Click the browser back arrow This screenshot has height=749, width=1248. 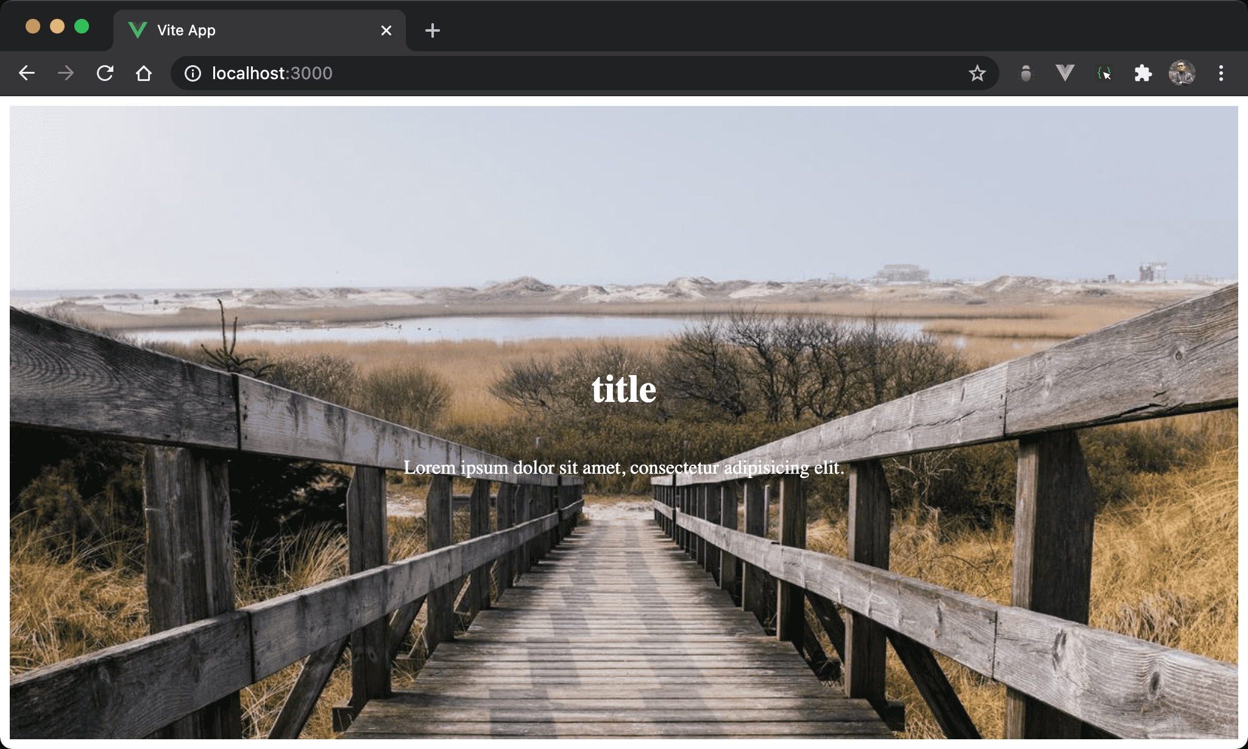coord(27,74)
